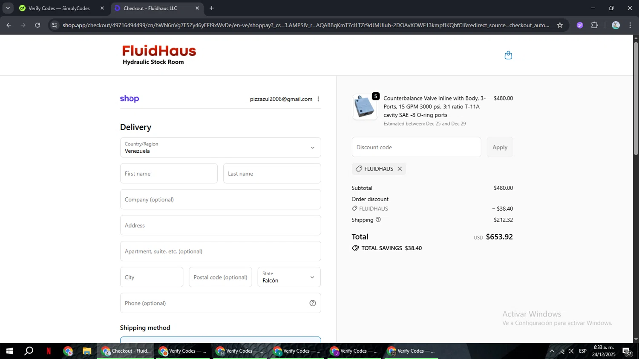Open the Chrome three-dot menu

pos(630,25)
